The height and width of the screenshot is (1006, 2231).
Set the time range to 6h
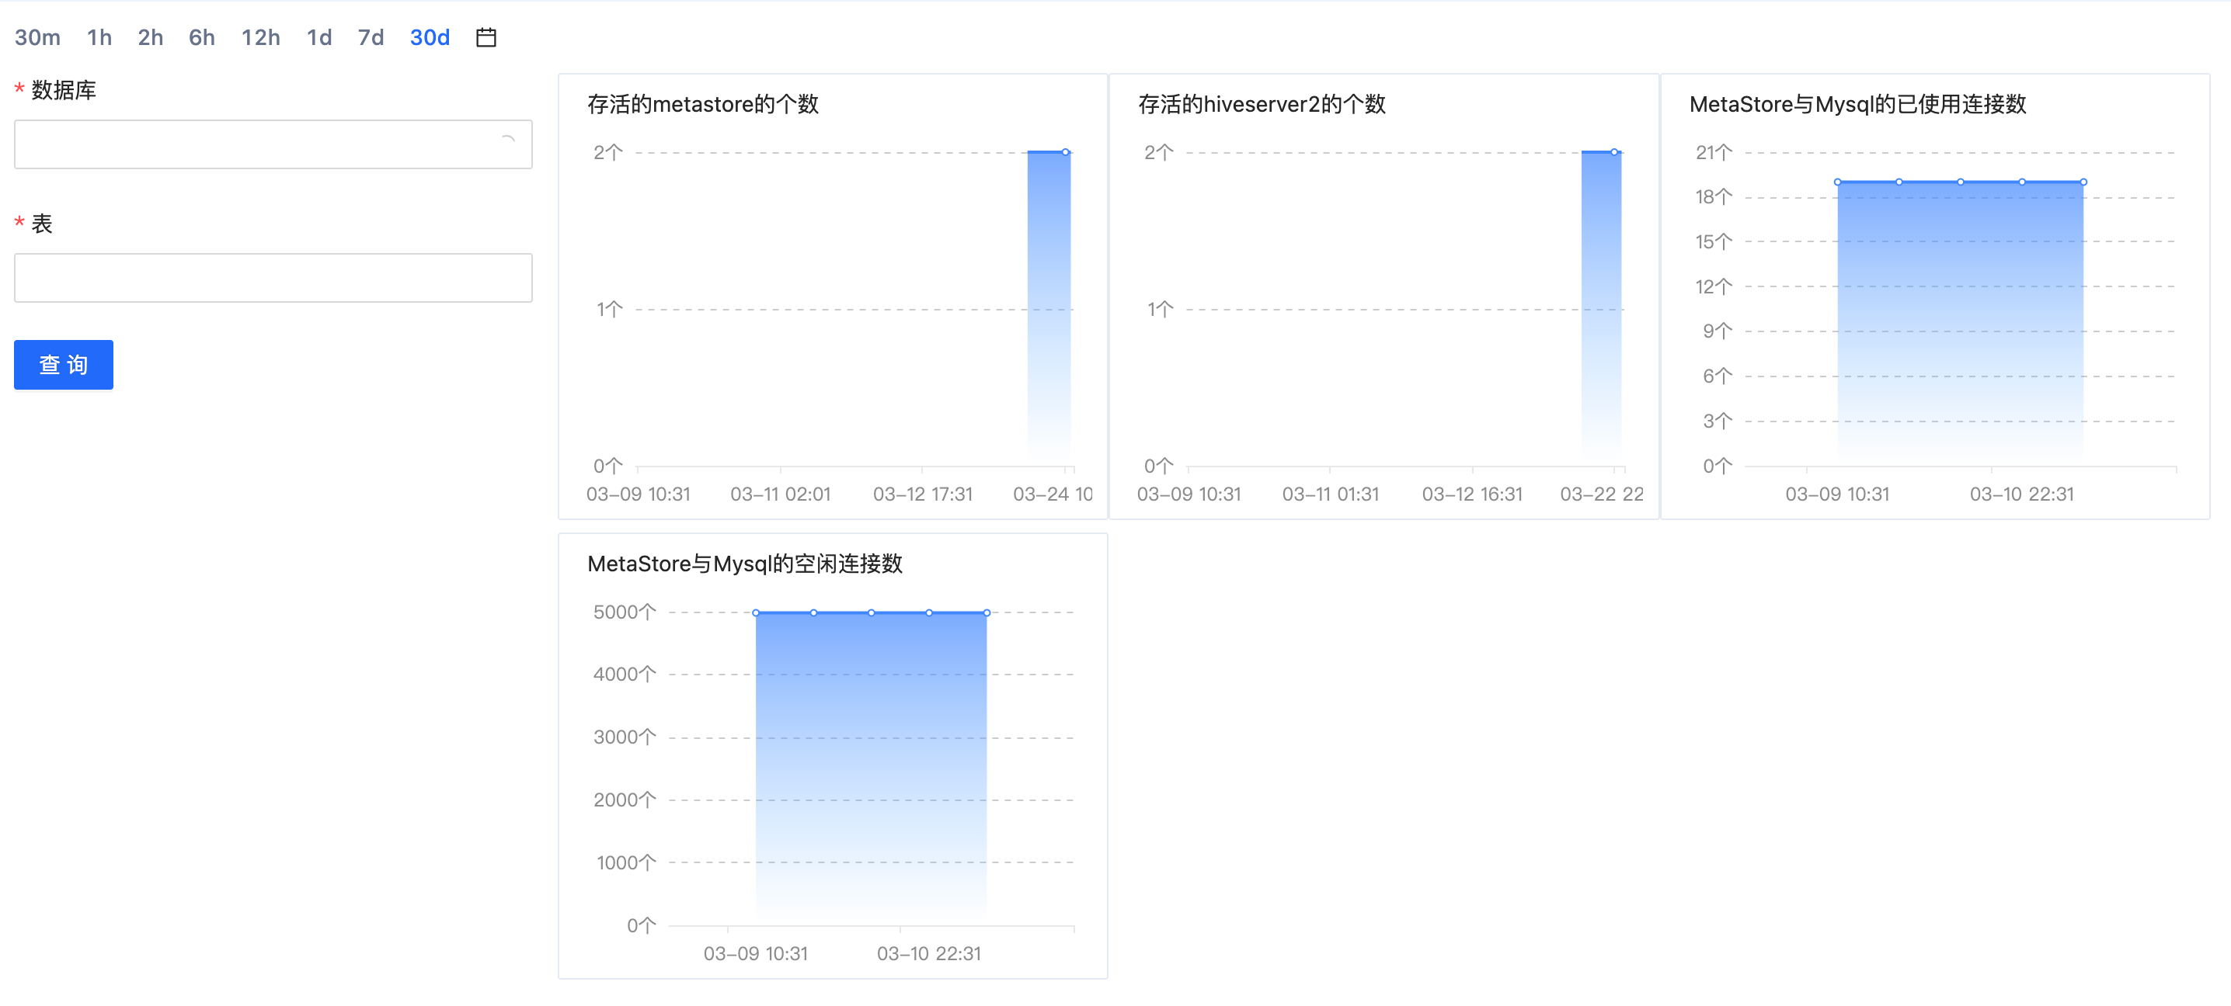[201, 37]
